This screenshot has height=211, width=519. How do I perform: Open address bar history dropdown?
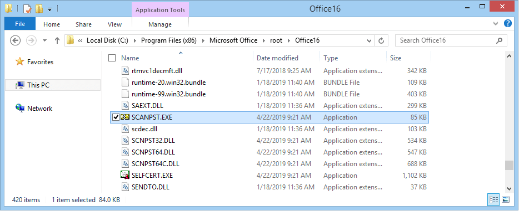click(x=370, y=40)
